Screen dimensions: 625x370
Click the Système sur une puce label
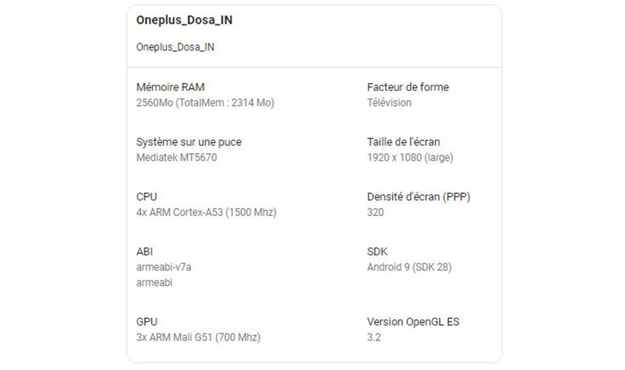(189, 142)
